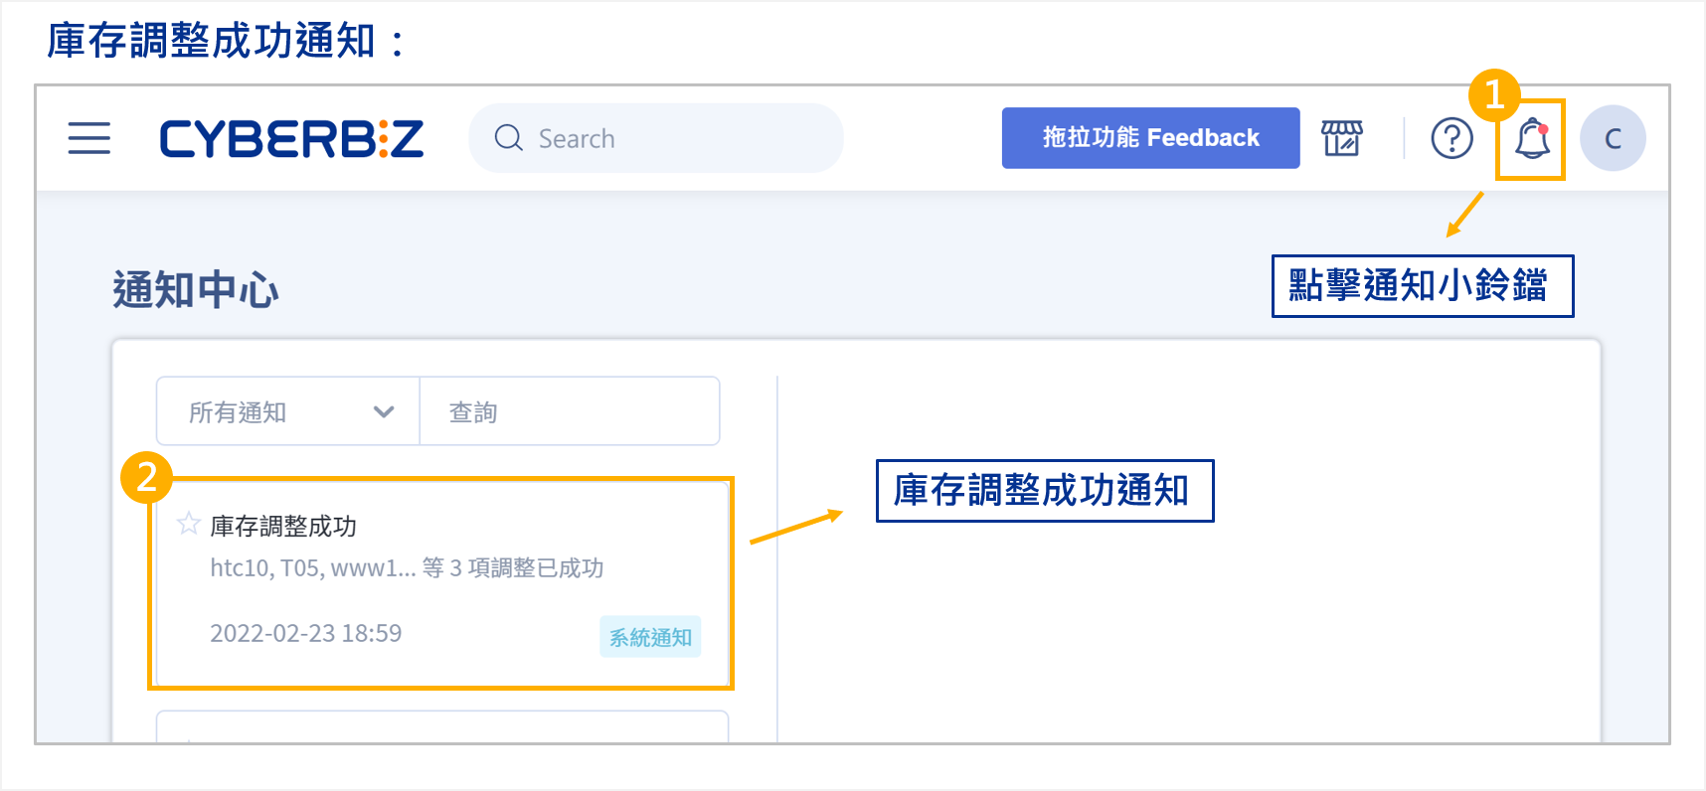The height and width of the screenshot is (791, 1706).
Task: Click the 點擊通知小鈴鐺 annotation label
Action: click(1422, 286)
